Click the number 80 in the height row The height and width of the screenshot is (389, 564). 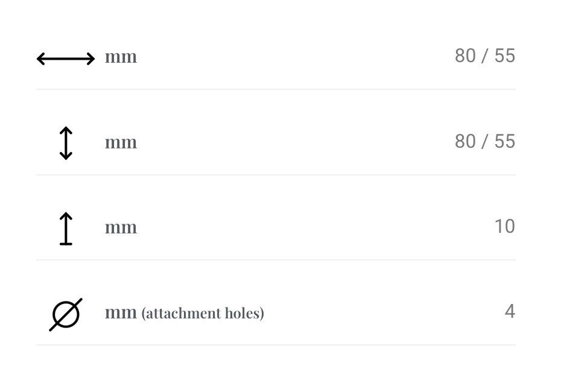coord(465,141)
